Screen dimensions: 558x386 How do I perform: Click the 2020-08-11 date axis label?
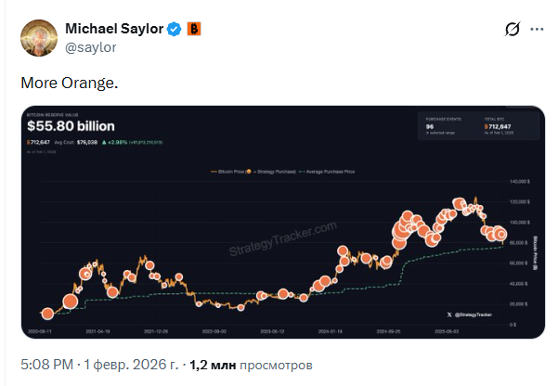(42, 329)
